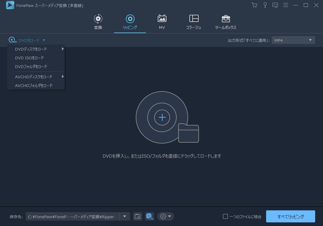Click the 出力形式「すべてに適用」 label

(x=249, y=40)
